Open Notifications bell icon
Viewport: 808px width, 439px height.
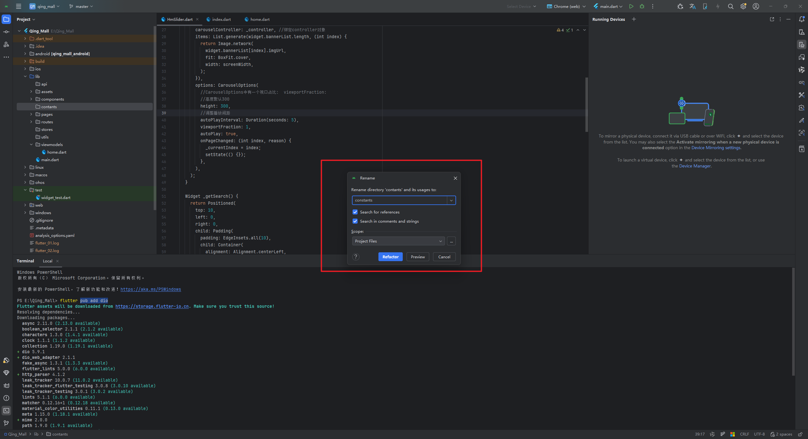(801, 19)
